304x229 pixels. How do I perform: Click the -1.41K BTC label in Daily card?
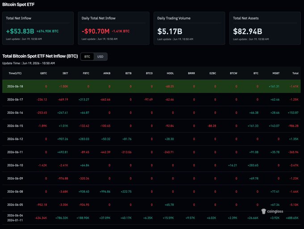pos(121,31)
